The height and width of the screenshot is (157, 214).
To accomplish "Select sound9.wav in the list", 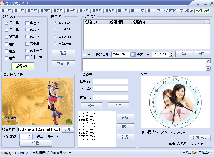I will (87, 139).
